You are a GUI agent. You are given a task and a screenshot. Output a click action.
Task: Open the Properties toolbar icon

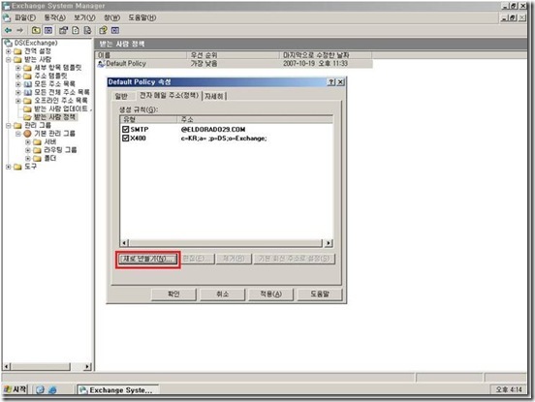click(x=63, y=30)
